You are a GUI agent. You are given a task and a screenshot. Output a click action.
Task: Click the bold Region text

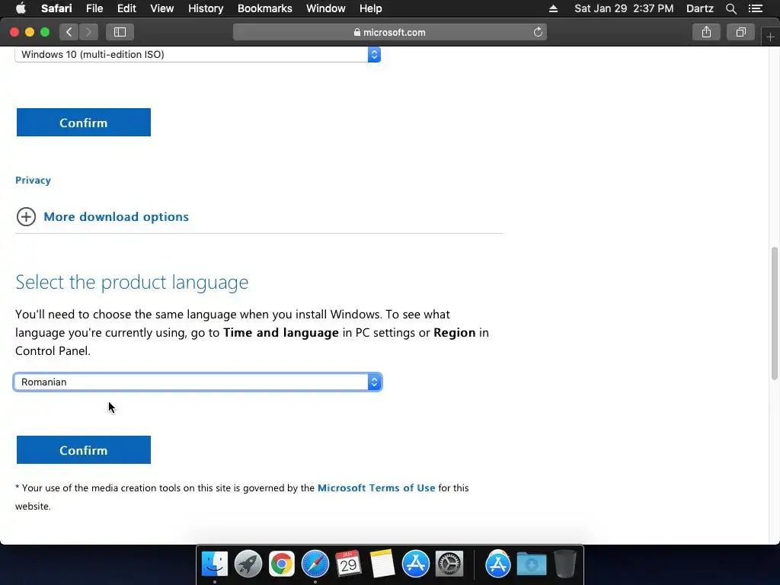[x=454, y=332]
